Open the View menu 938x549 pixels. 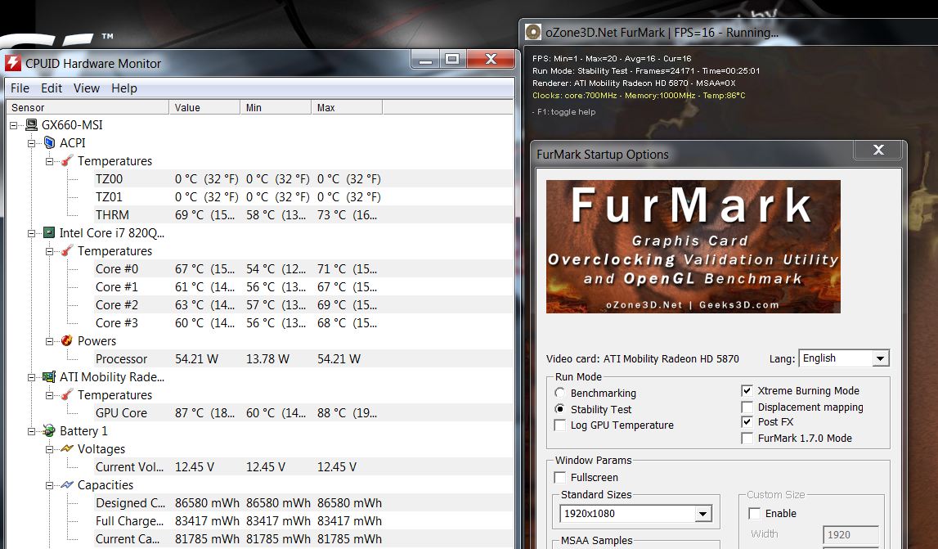click(x=86, y=88)
